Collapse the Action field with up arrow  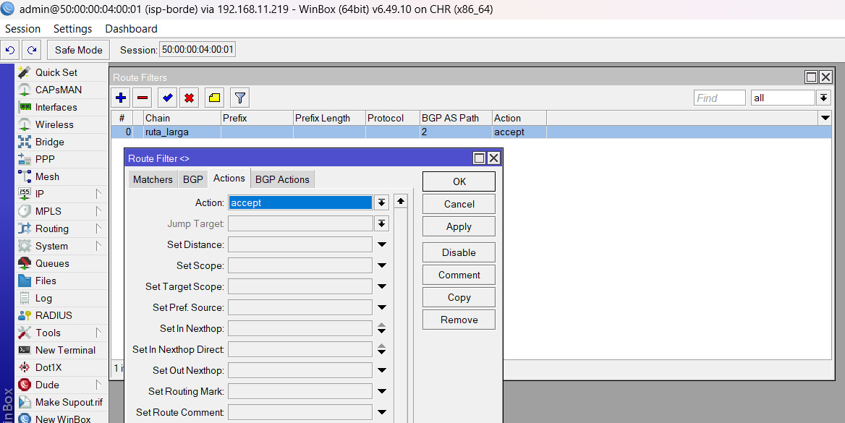click(400, 201)
